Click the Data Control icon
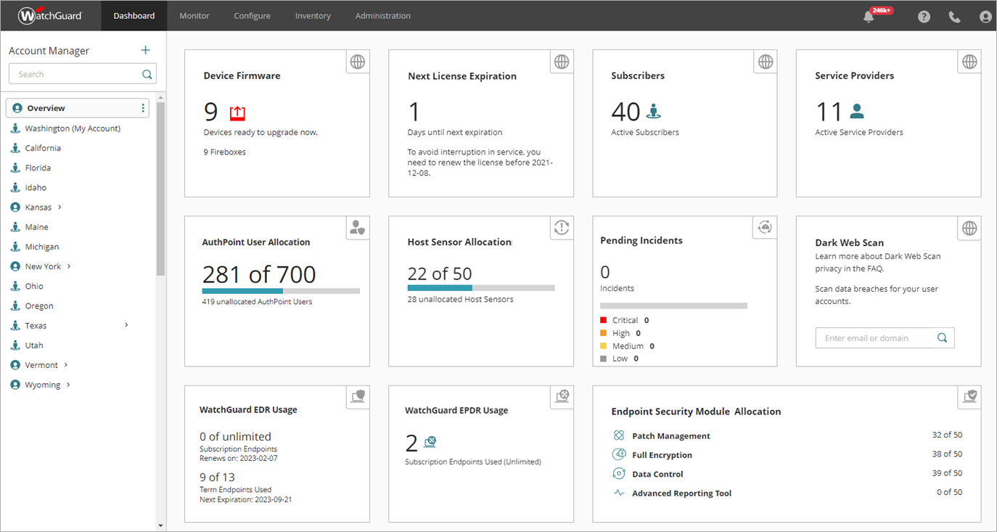997x532 pixels. pyautogui.click(x=619, y=473)
